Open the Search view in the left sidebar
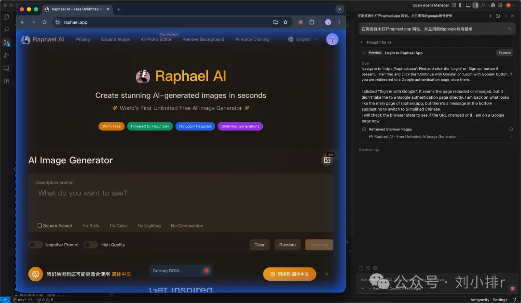Screen dimensions: 521x303 tap(6, 29)
